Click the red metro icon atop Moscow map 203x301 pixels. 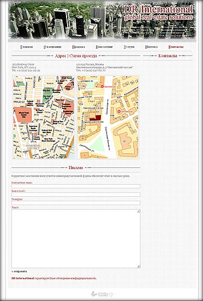pos(103,87)
